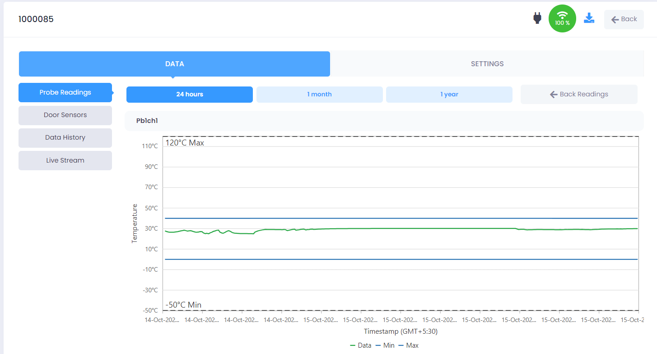
Task: Open the SETTINGS tab
Action: [x=487, y=64]
